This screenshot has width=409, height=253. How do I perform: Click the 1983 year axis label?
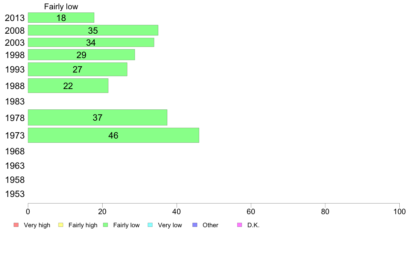point(15,101)
